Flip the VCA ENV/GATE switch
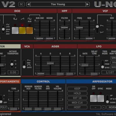 pos(24,64)
